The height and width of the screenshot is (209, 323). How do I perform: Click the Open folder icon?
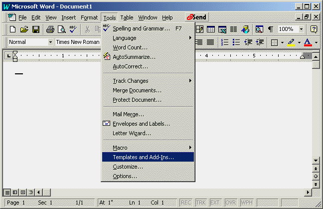24,29
